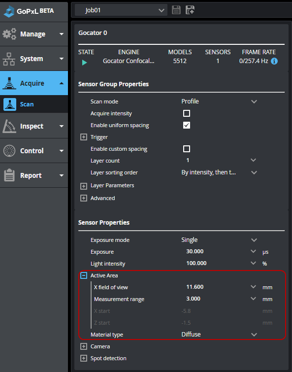Open the Material type Diffuse dropdown
Viewport: 292px width, 372px height.
219,335
